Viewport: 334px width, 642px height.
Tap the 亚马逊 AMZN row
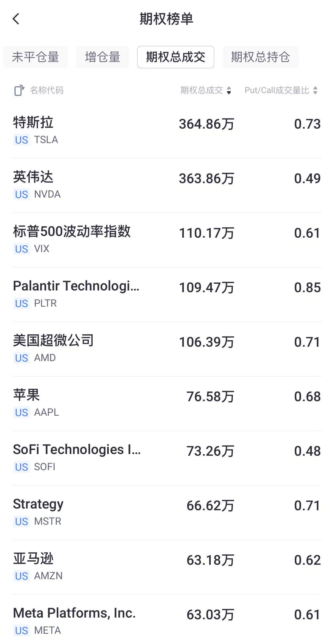pyautogui.click(x=167, y=567)
